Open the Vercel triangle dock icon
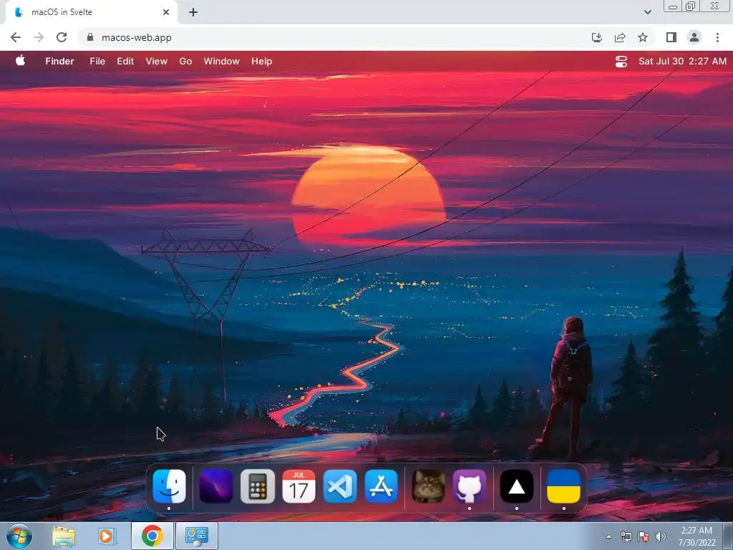 517,486
